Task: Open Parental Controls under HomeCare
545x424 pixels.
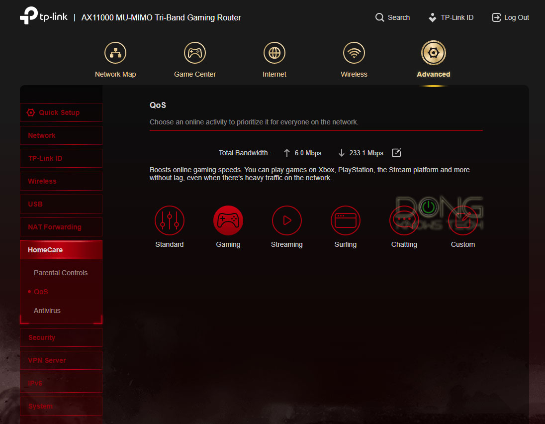Action: tap(61, 273)
